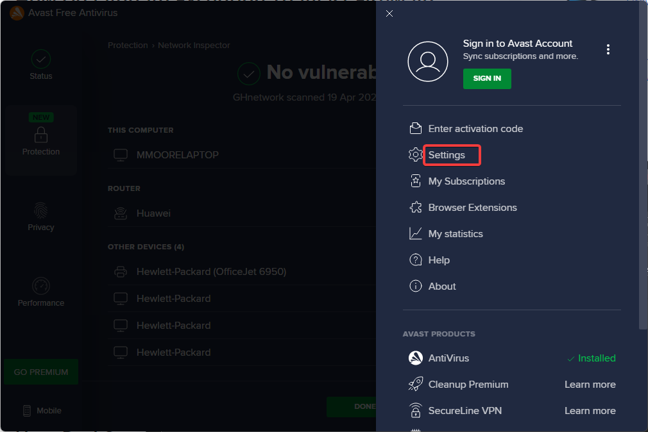The width and height of the screenshot is (648, 432).
Task: Click the My Subscriptions badge icon
Action: [x=416, y=181]
